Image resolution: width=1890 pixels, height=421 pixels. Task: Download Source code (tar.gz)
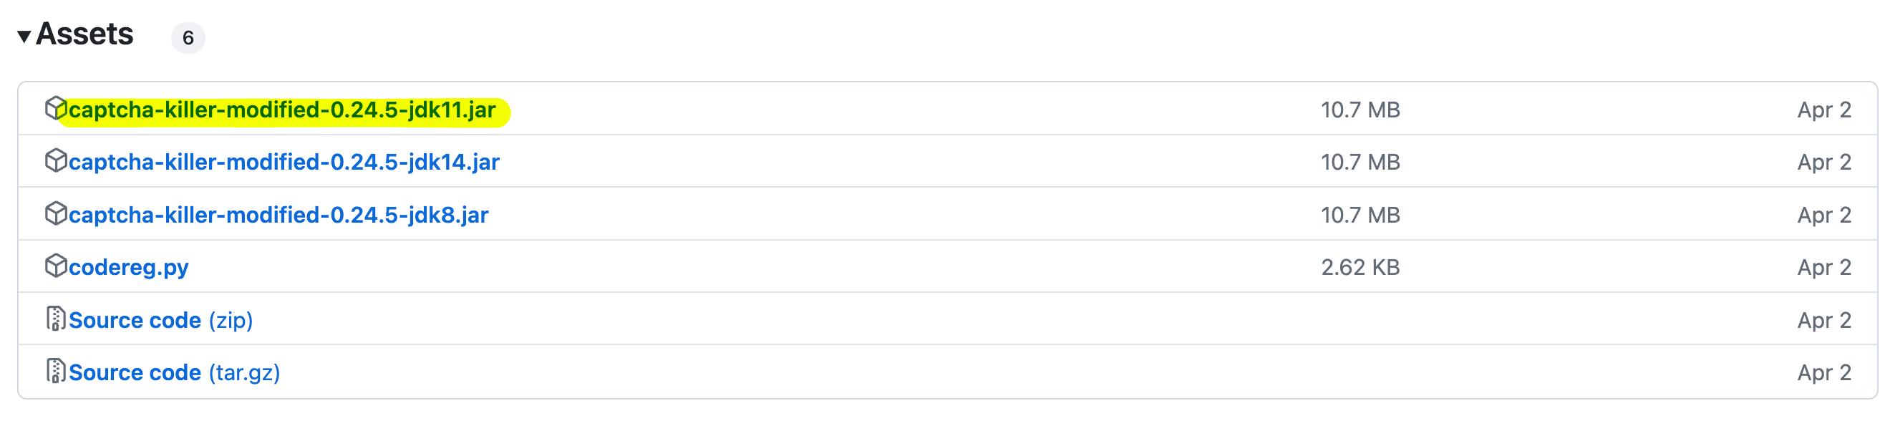175,372
